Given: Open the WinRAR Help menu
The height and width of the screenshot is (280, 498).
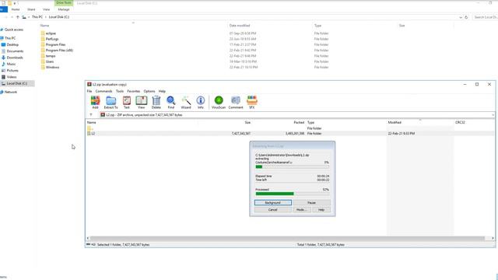Looking at the screenshot, I should 162,91.
